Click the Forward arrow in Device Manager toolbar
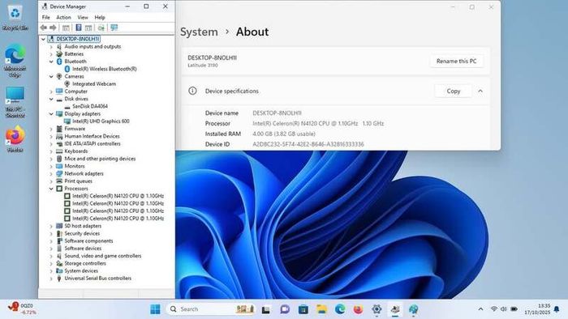 click(53, 28)
